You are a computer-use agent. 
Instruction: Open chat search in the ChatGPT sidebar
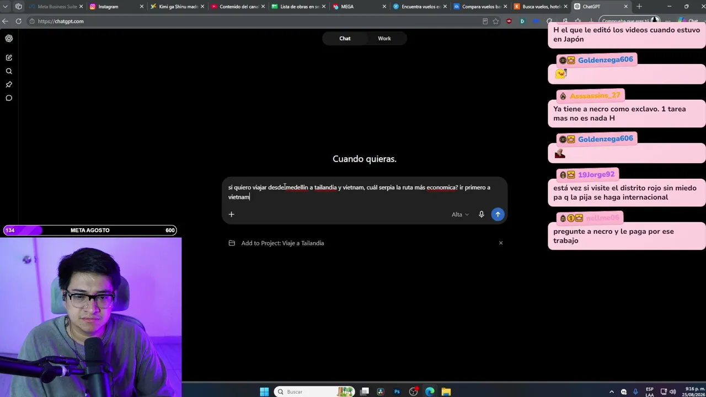point(9,71)
